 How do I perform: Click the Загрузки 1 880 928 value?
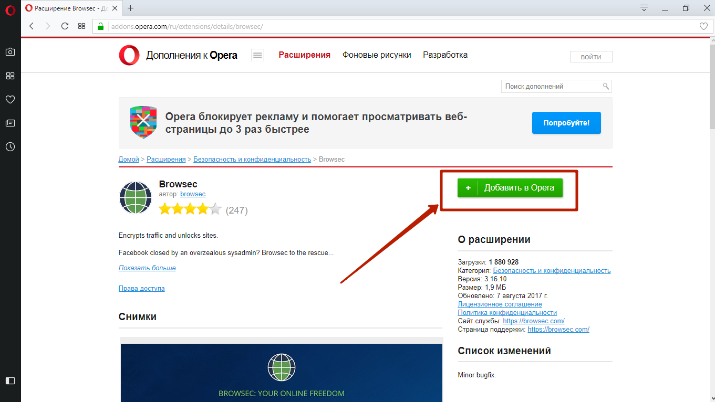click(x=504, y=262)
